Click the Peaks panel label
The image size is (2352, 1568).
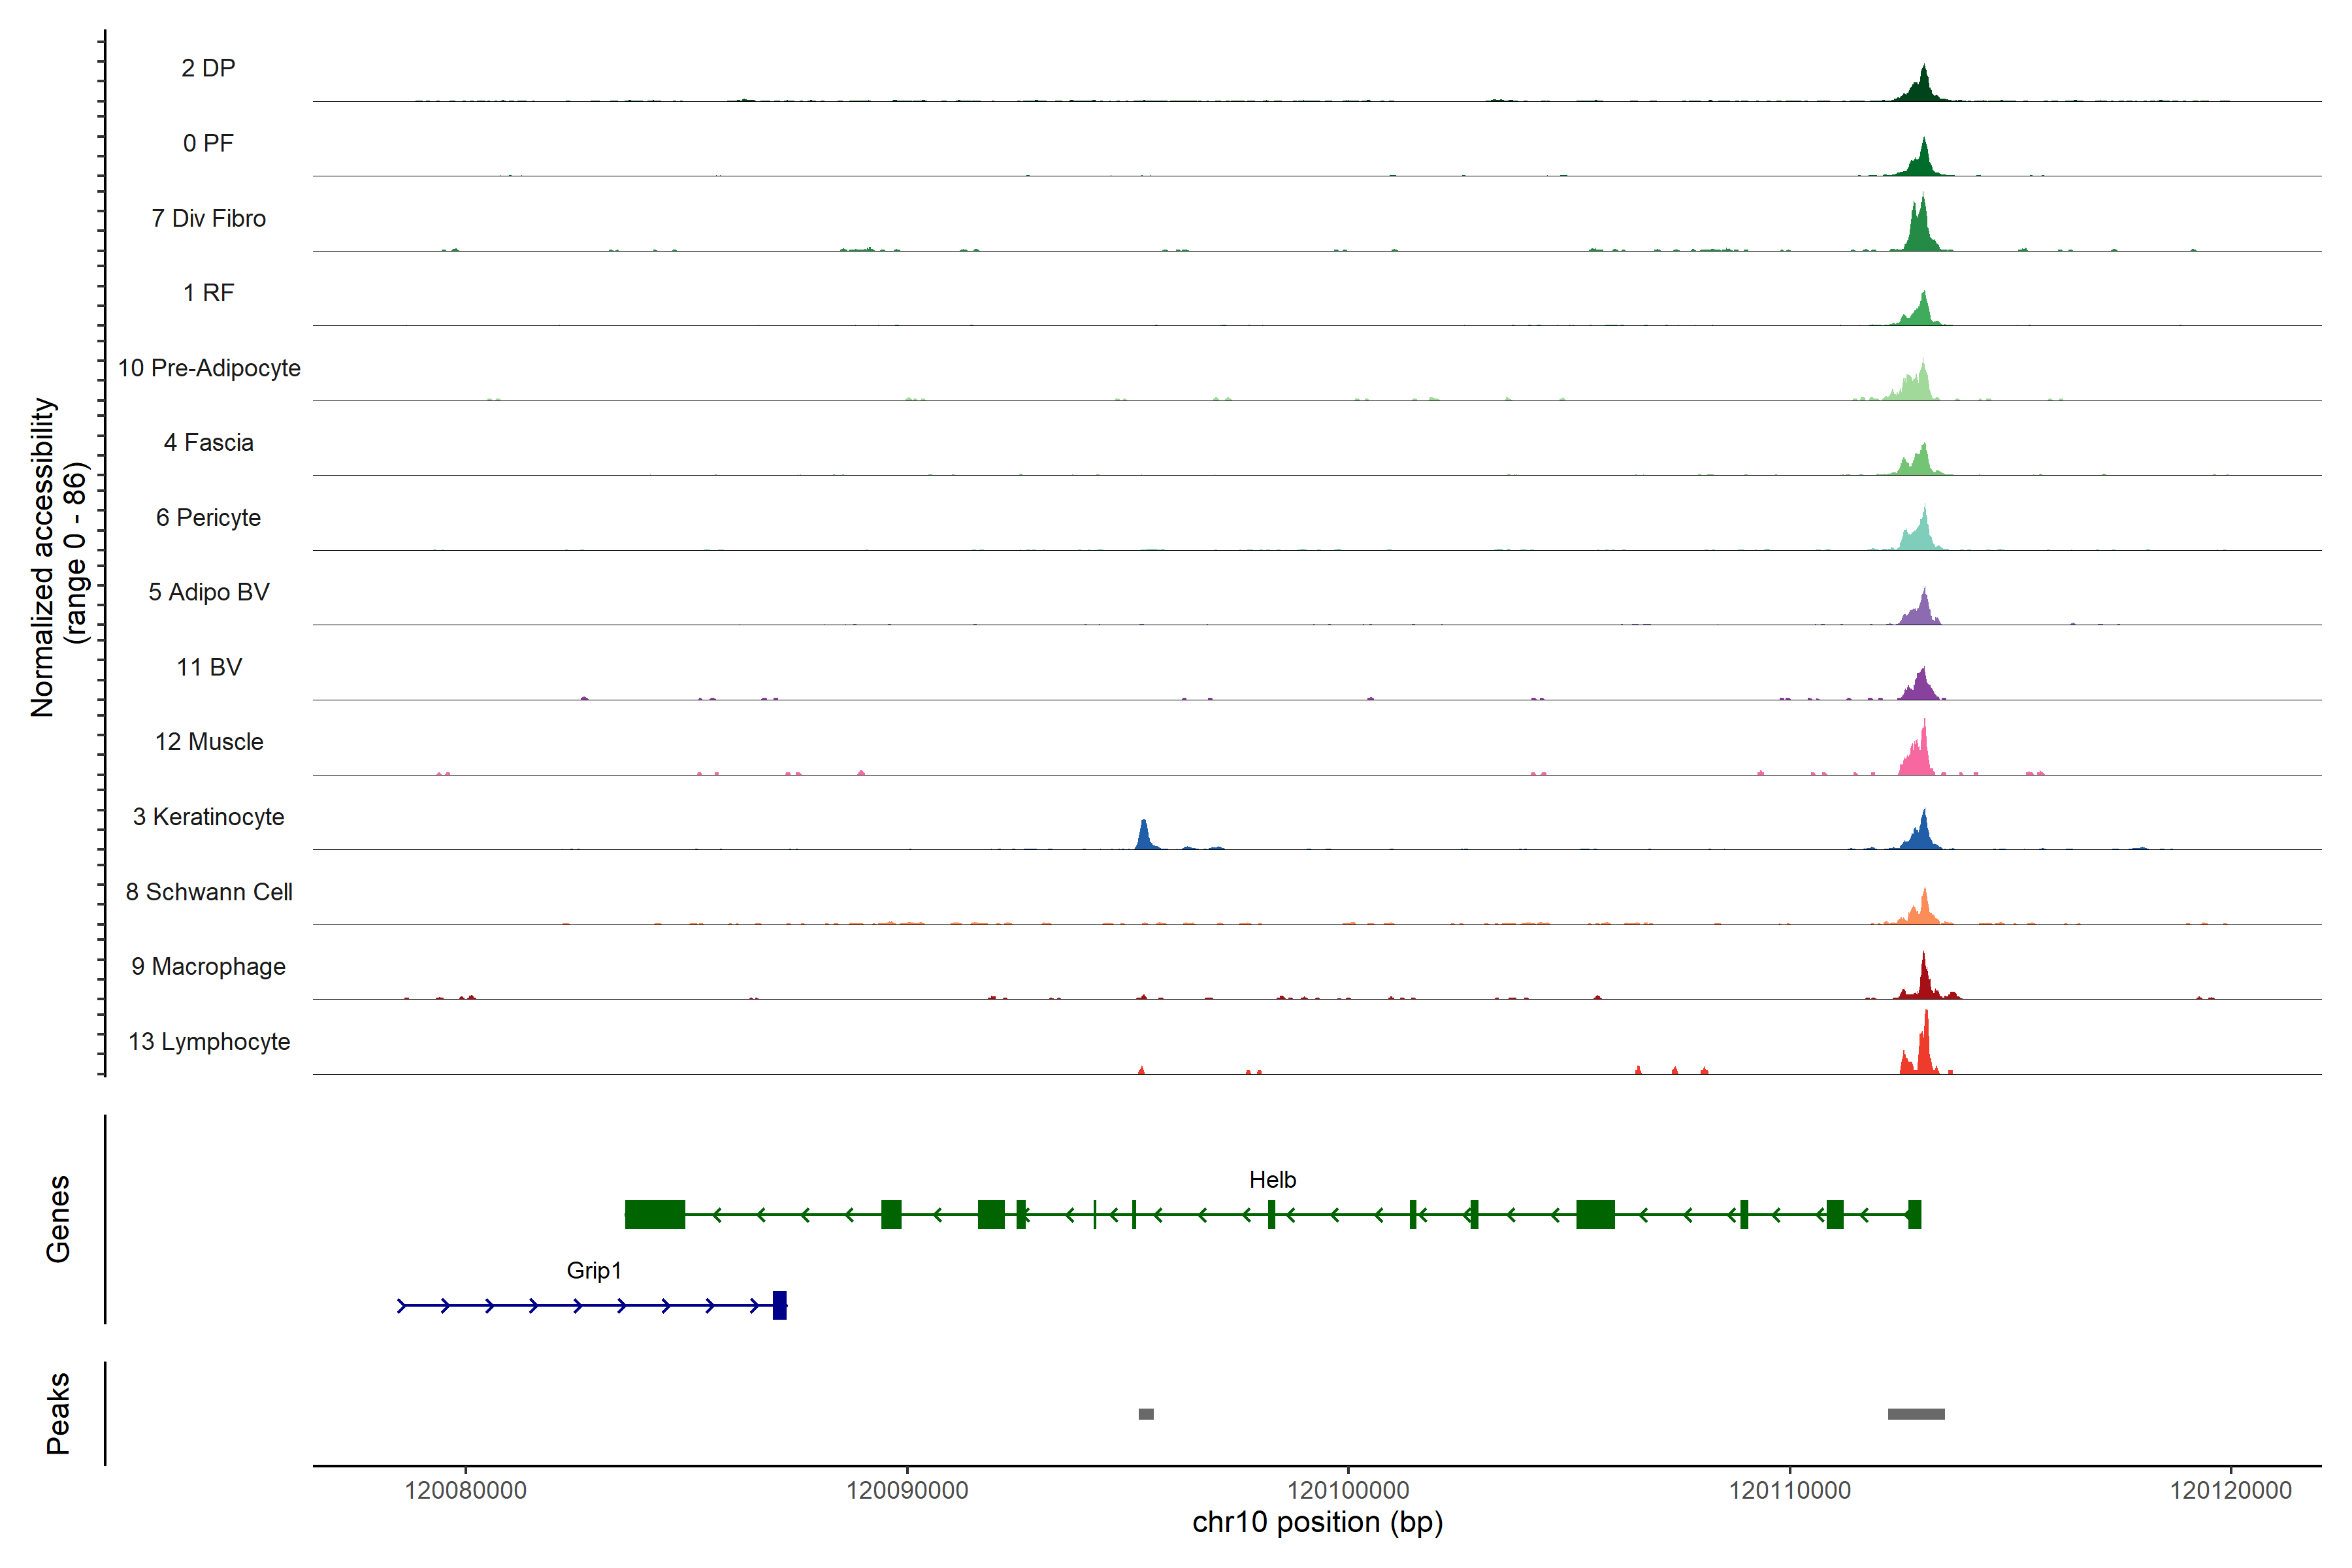tap(58, 1413)
